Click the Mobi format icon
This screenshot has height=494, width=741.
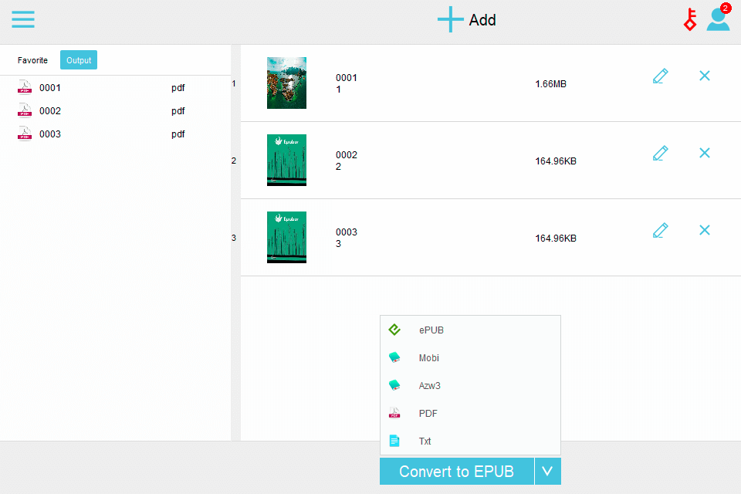point(396,357)
